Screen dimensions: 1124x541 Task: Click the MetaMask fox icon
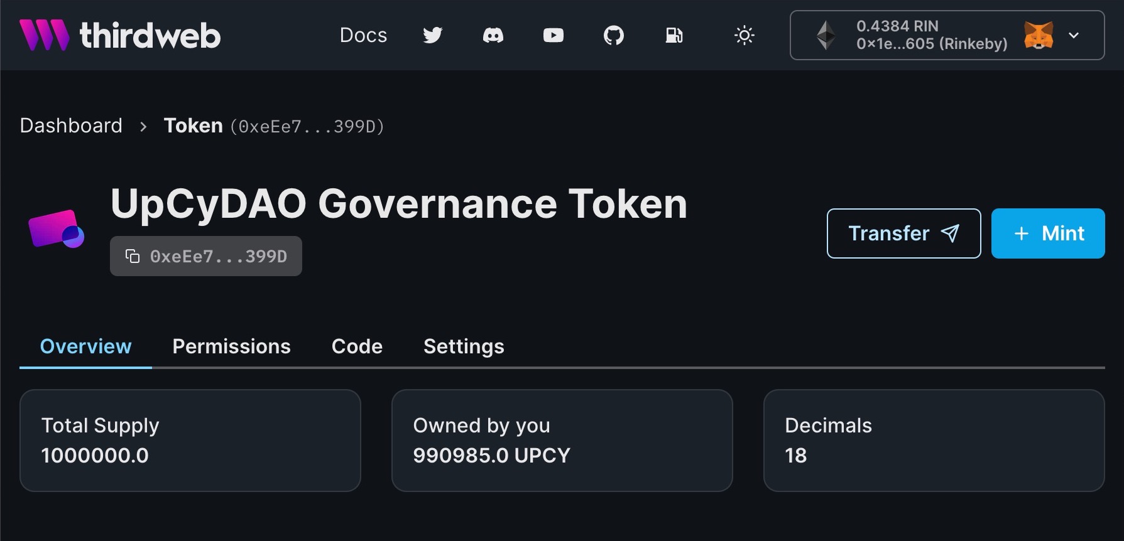[1038, 35]
